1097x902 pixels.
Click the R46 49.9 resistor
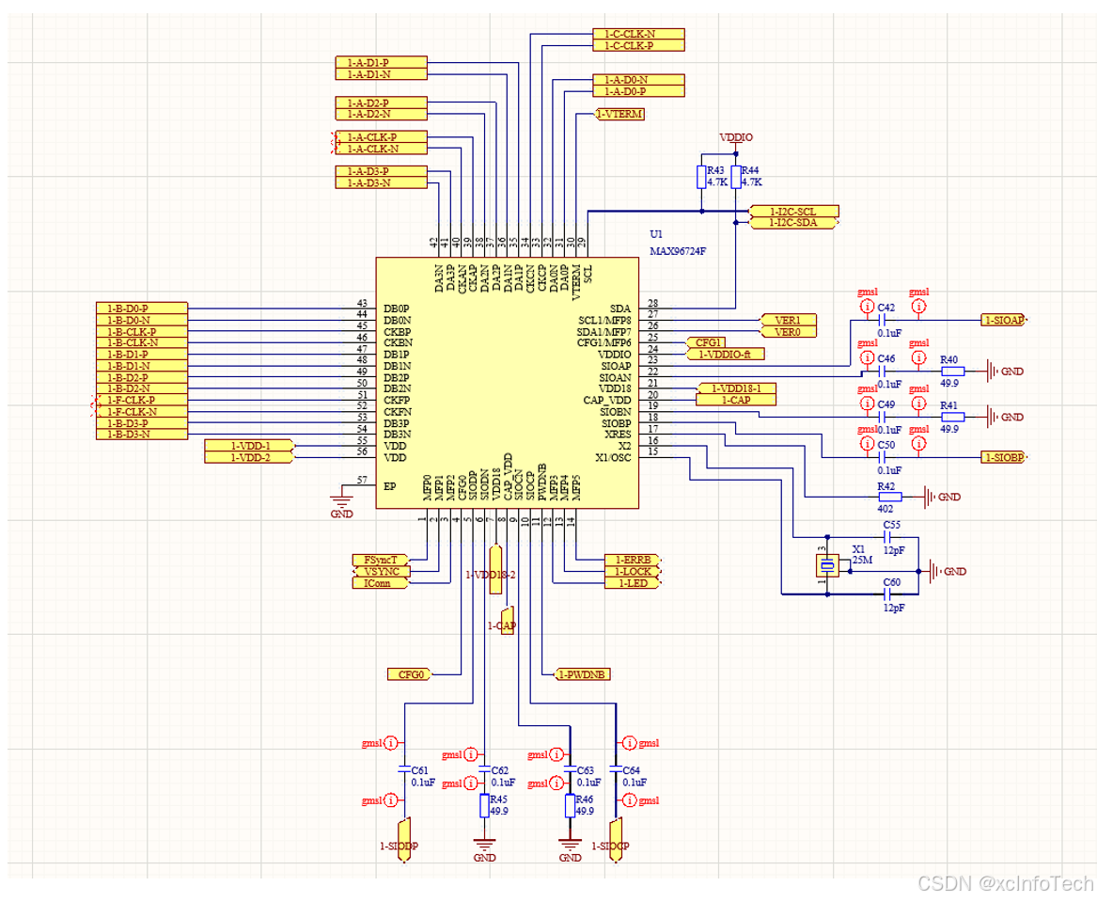tap(571, 806)
